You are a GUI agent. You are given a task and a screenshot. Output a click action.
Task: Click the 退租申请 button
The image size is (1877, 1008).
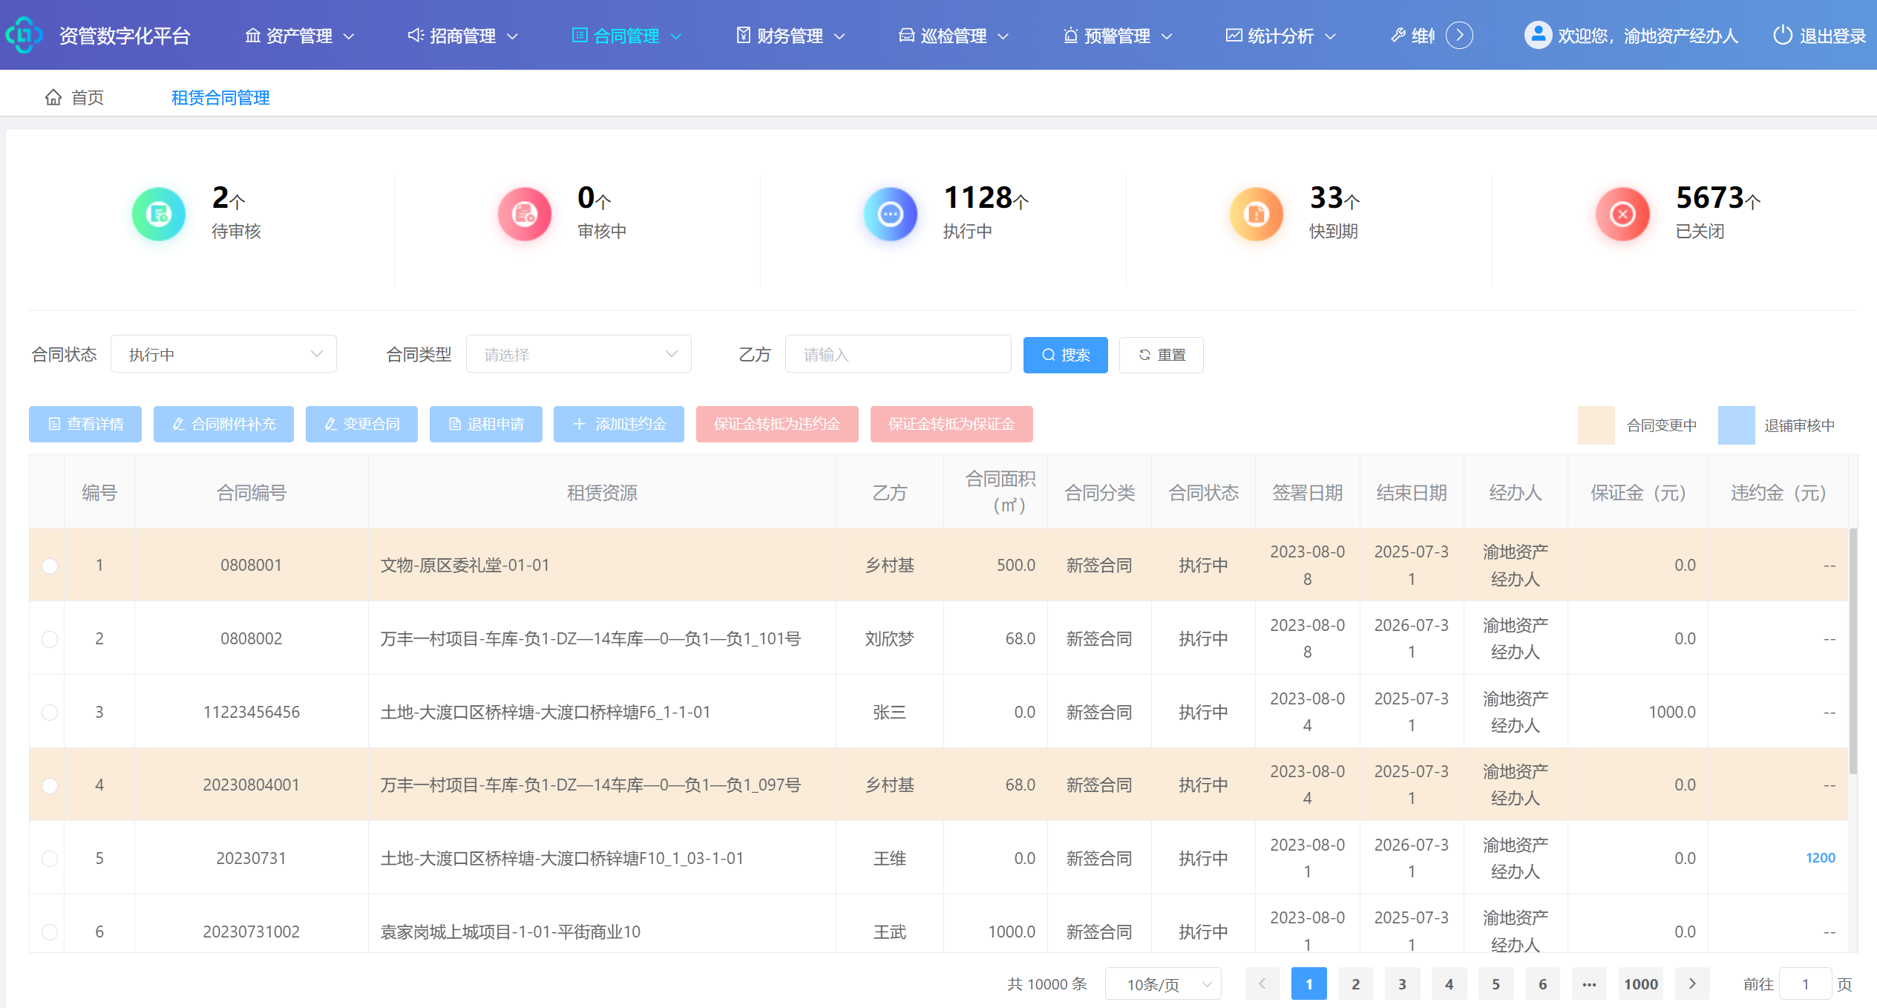point(486,424)
